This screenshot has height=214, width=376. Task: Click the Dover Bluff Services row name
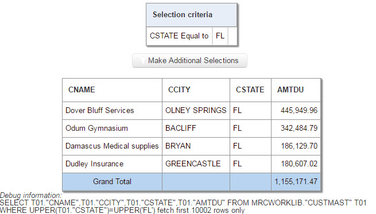(x=112, y=111)
